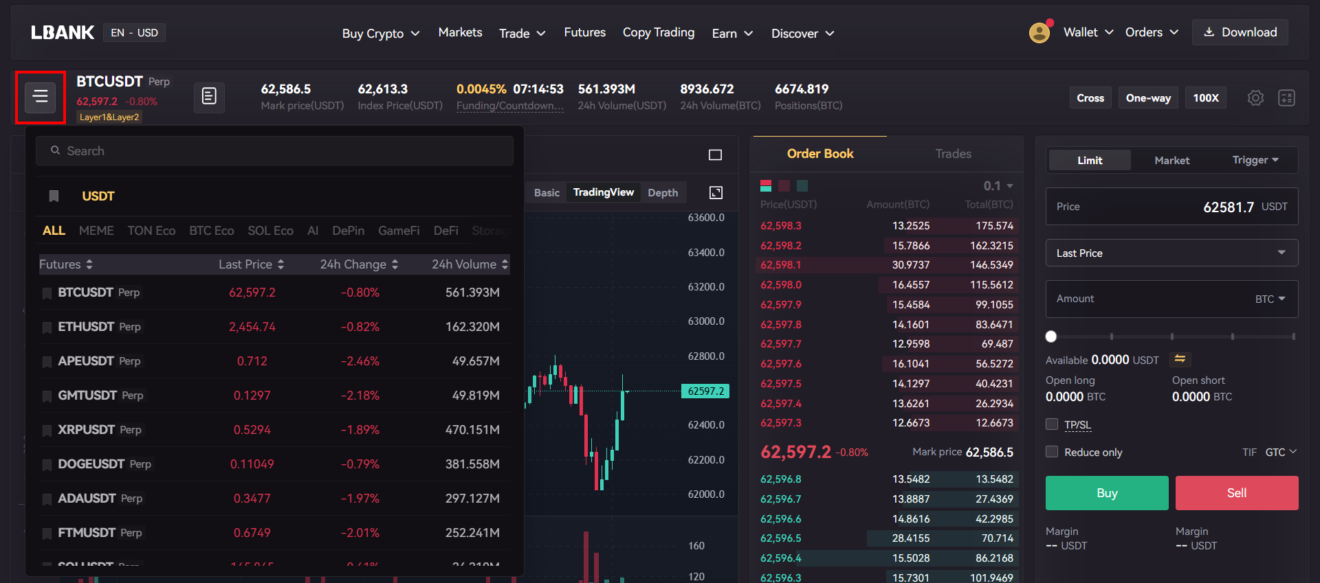1320x583 pixels.
Task: Click the red Sell button
Action: point(1237,493)
